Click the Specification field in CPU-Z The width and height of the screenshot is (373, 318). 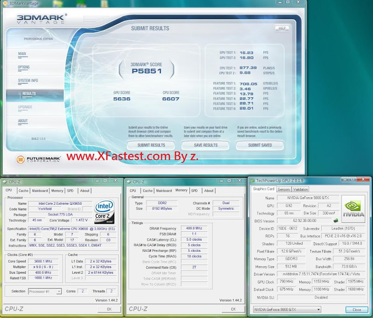72,229
